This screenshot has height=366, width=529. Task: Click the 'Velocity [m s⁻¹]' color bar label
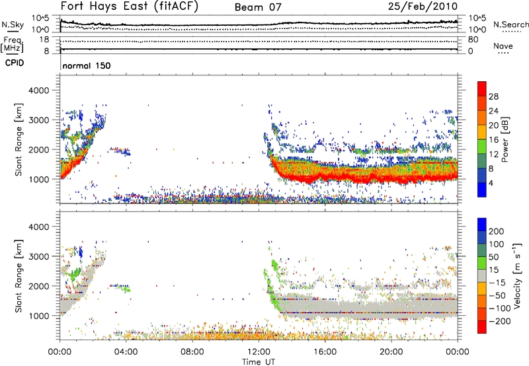tap(517, 275)
